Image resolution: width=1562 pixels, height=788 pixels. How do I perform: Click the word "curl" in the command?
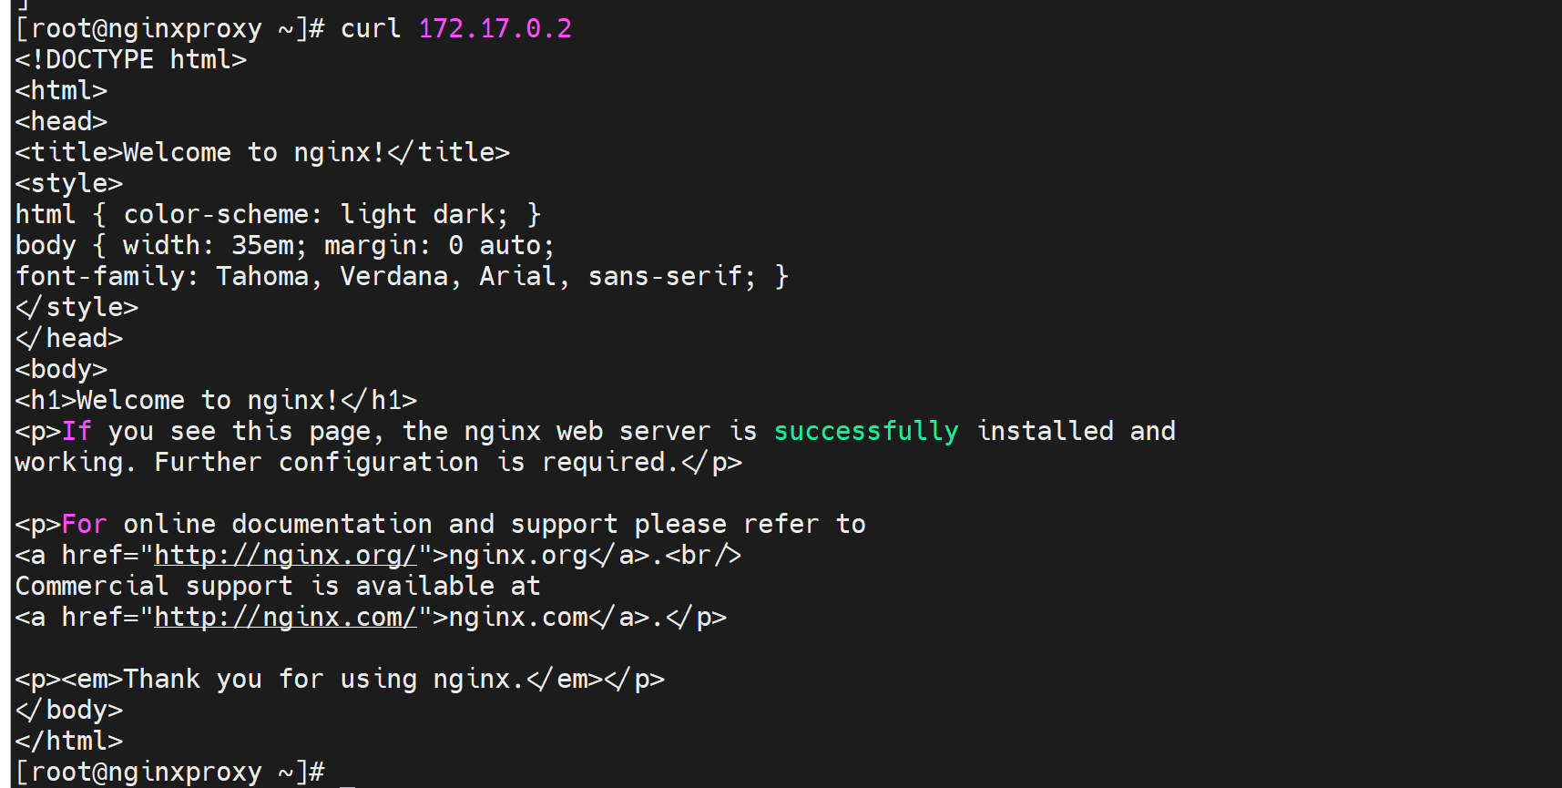coord(371,29)
